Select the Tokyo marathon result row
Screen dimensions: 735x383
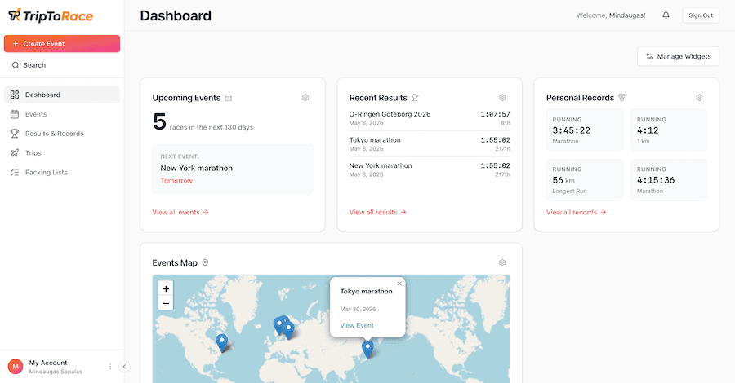[x=430, y=144]
